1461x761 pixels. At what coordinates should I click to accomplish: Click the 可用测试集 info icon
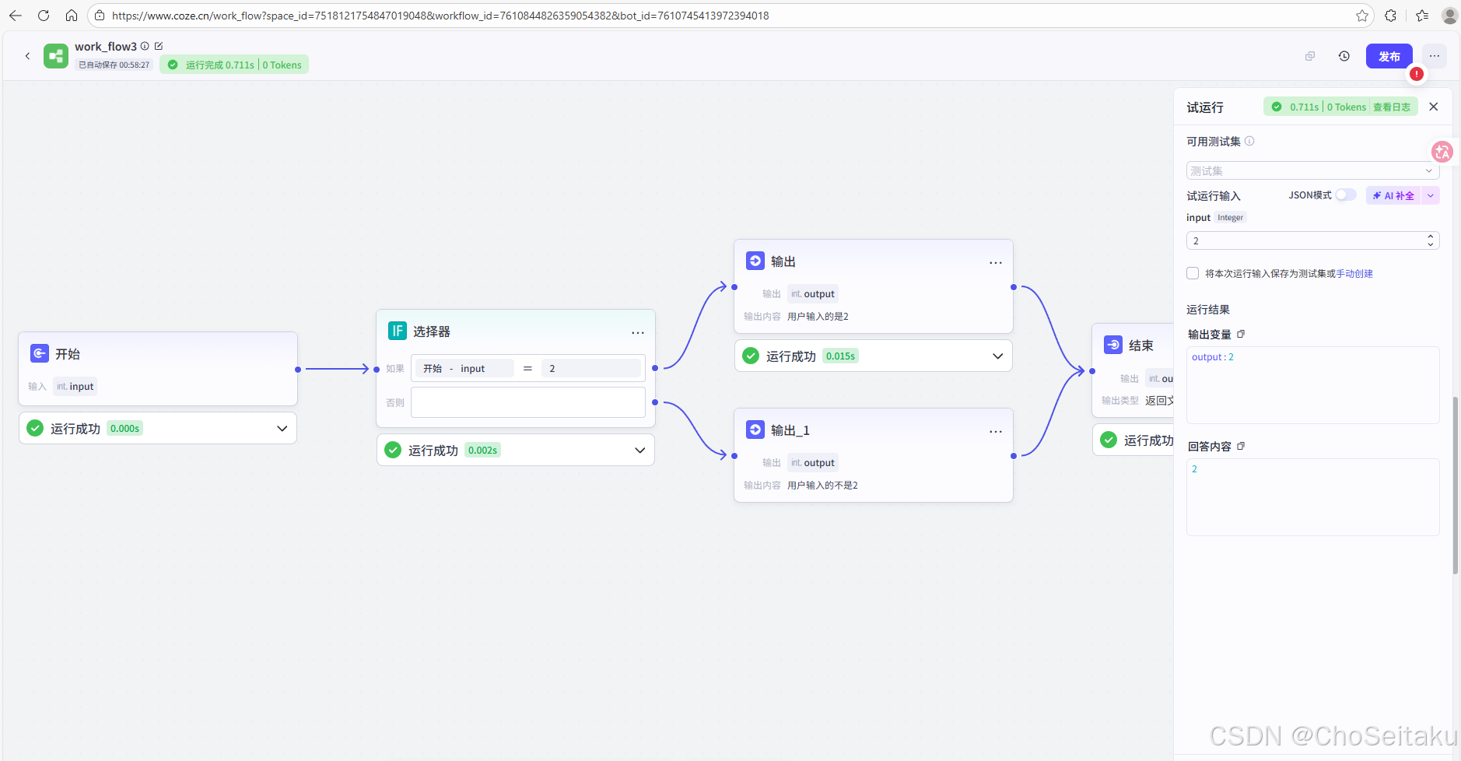[x=1249, y=141]
